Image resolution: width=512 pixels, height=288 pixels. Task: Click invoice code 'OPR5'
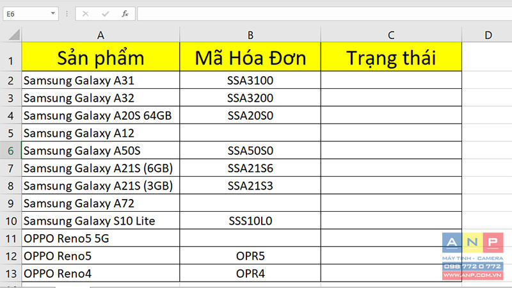[250, 255]
